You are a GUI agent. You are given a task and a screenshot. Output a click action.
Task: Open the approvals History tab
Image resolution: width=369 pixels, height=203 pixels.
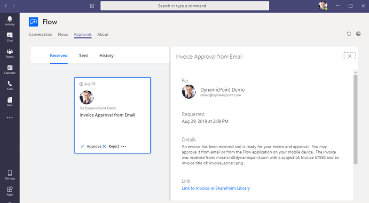[x=106, y=55]
